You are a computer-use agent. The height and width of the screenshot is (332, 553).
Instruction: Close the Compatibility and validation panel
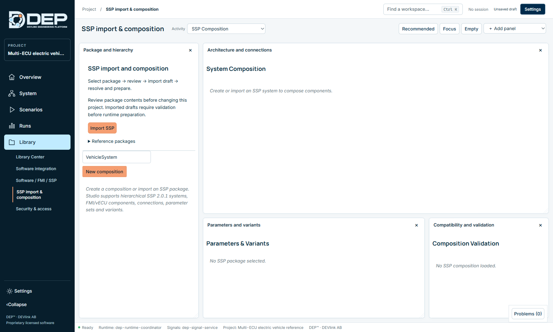point(541,225)
